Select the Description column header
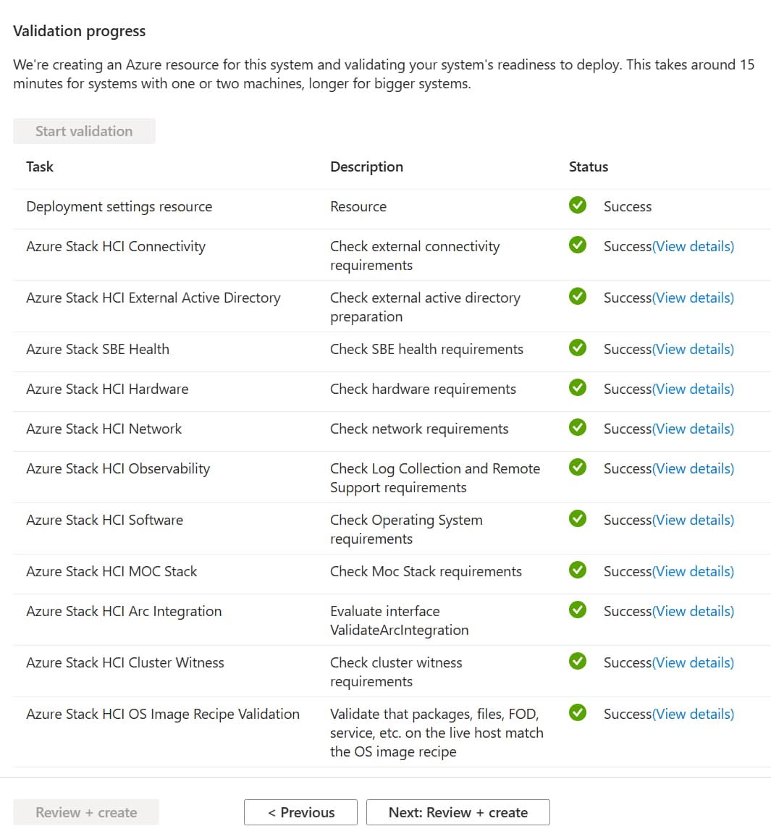Screen dimensions: 771x834 [x=367, y=167]
